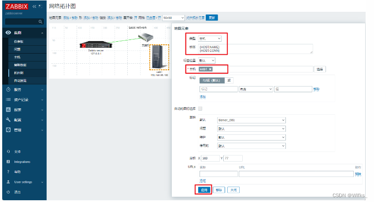The width and height of the screenshot is (374, 202).
Task: Toggle grid alignment 开 link
Action: pos(159,18)
